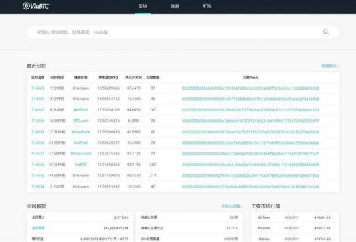Open block height 514556
This screenshot has width=356, height=242.
(x=38, y=164)
